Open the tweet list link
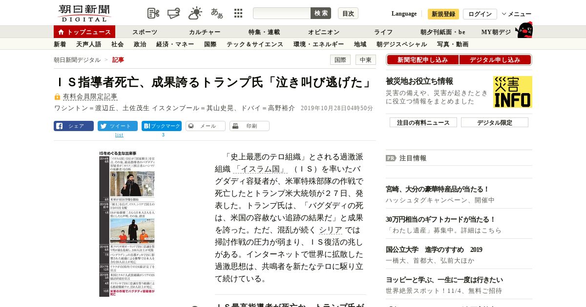 tap(119, 135)
